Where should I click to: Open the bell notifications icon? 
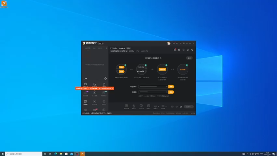(x=188, y=50)
